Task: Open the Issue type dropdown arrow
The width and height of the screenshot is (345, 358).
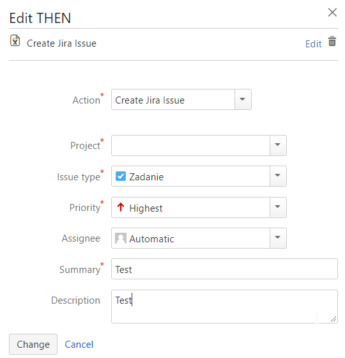Action: tap(278, 176)
